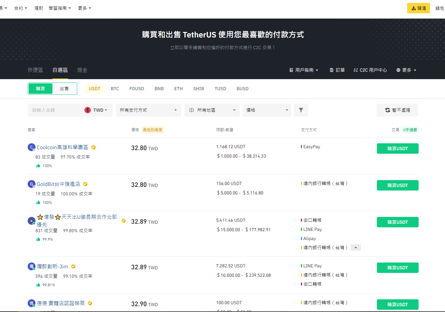Click the C2C 用戶中心 people icon
This screenshot has height=312, width=445.
coord(356,70)
